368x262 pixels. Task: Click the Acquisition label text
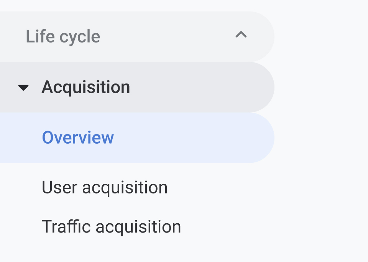coord(86,87)
